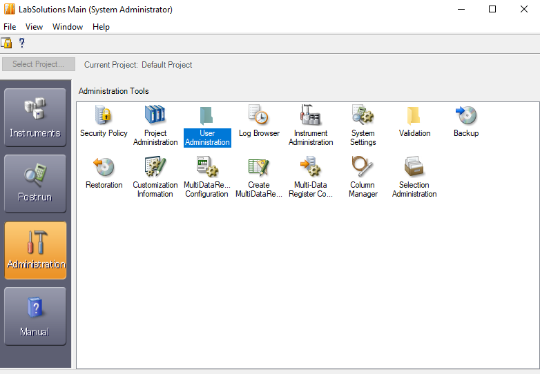
Task: Close the LabSolutions Main window
Action: click(524, 9)
